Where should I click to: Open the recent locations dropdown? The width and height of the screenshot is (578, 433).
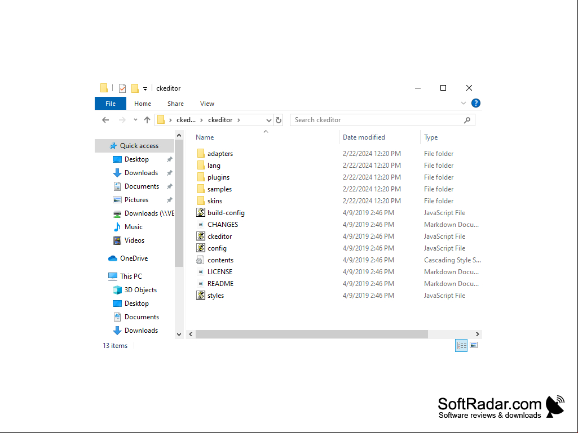[135, 120]
